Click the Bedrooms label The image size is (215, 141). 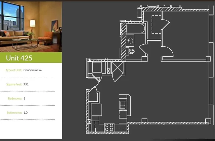15,98
